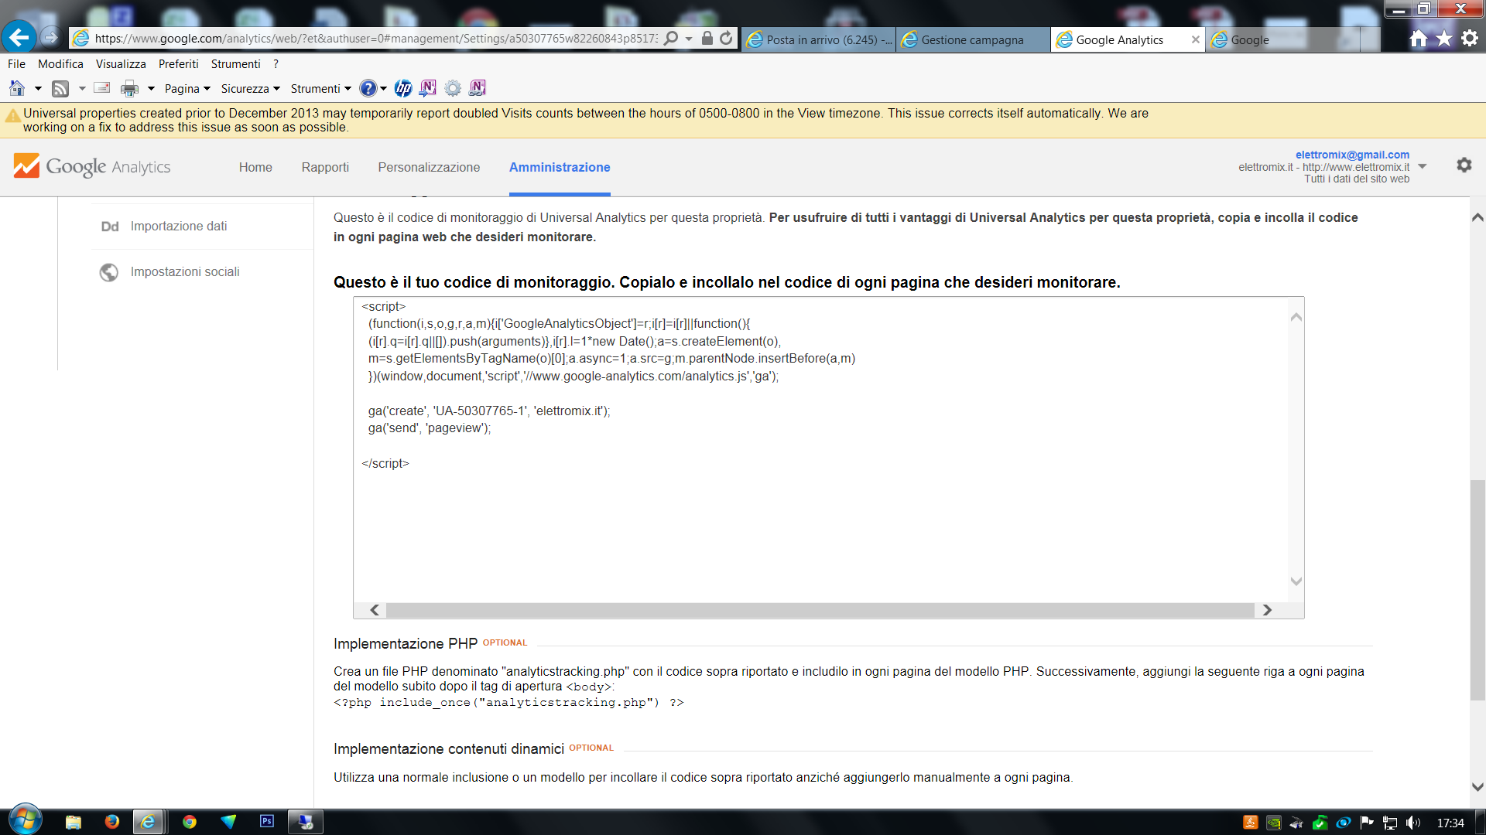Open the Preferiti menu
The width and height of the screenshot is (1486, 835).
point(179,64)
